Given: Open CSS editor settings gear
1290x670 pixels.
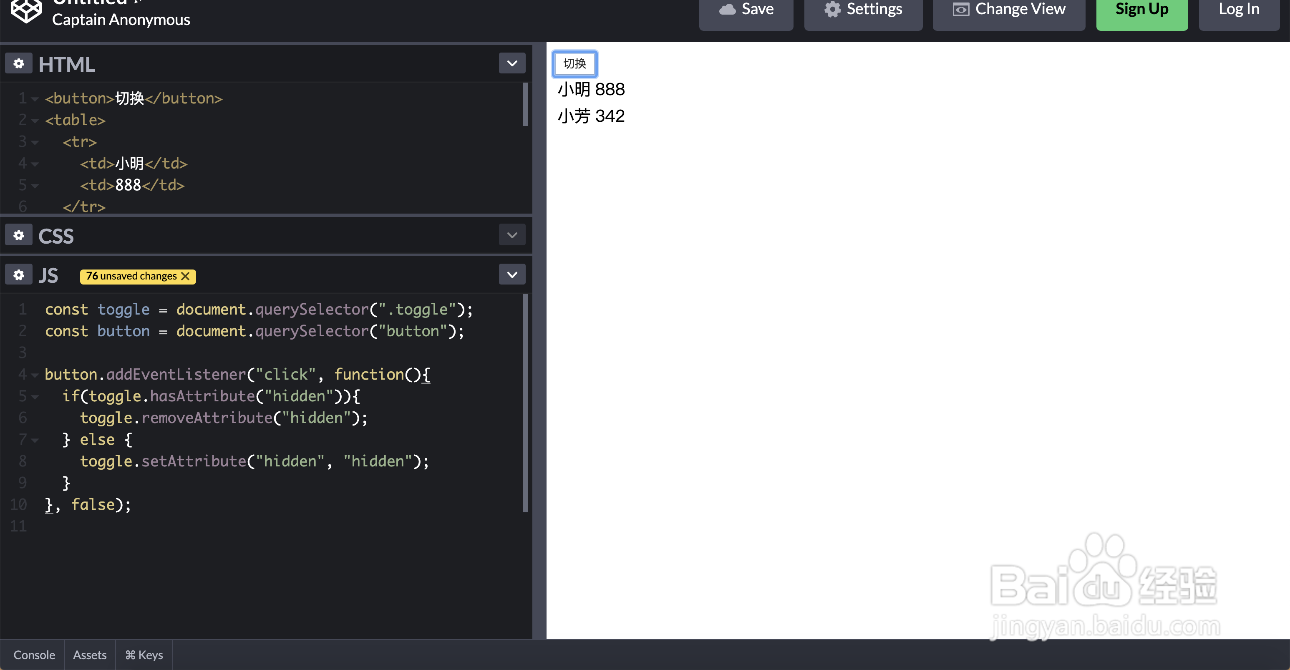Looking at the screenshot, I should click(x=18, y=235).
